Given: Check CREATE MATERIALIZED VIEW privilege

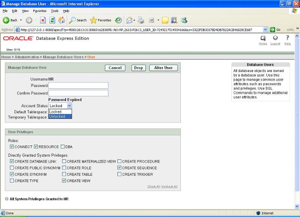Looking at the screenshot, I should (64, 162).
